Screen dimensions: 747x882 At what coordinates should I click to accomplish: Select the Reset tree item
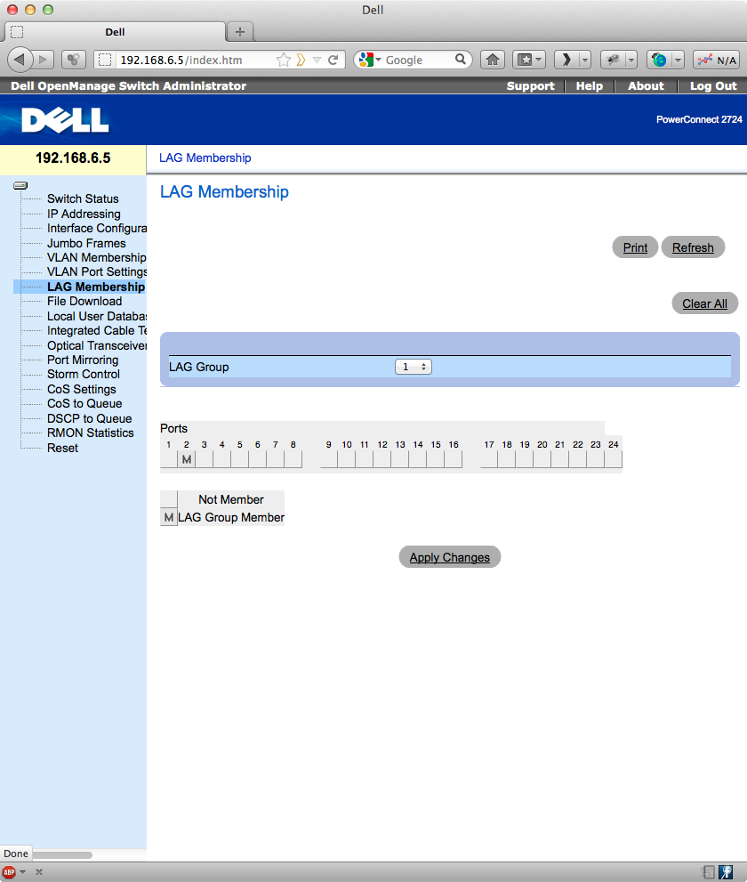coord(62,449)
